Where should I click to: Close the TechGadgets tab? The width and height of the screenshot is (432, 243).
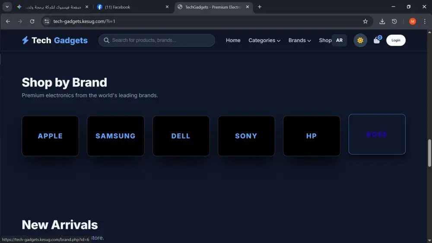coord(248,7)
